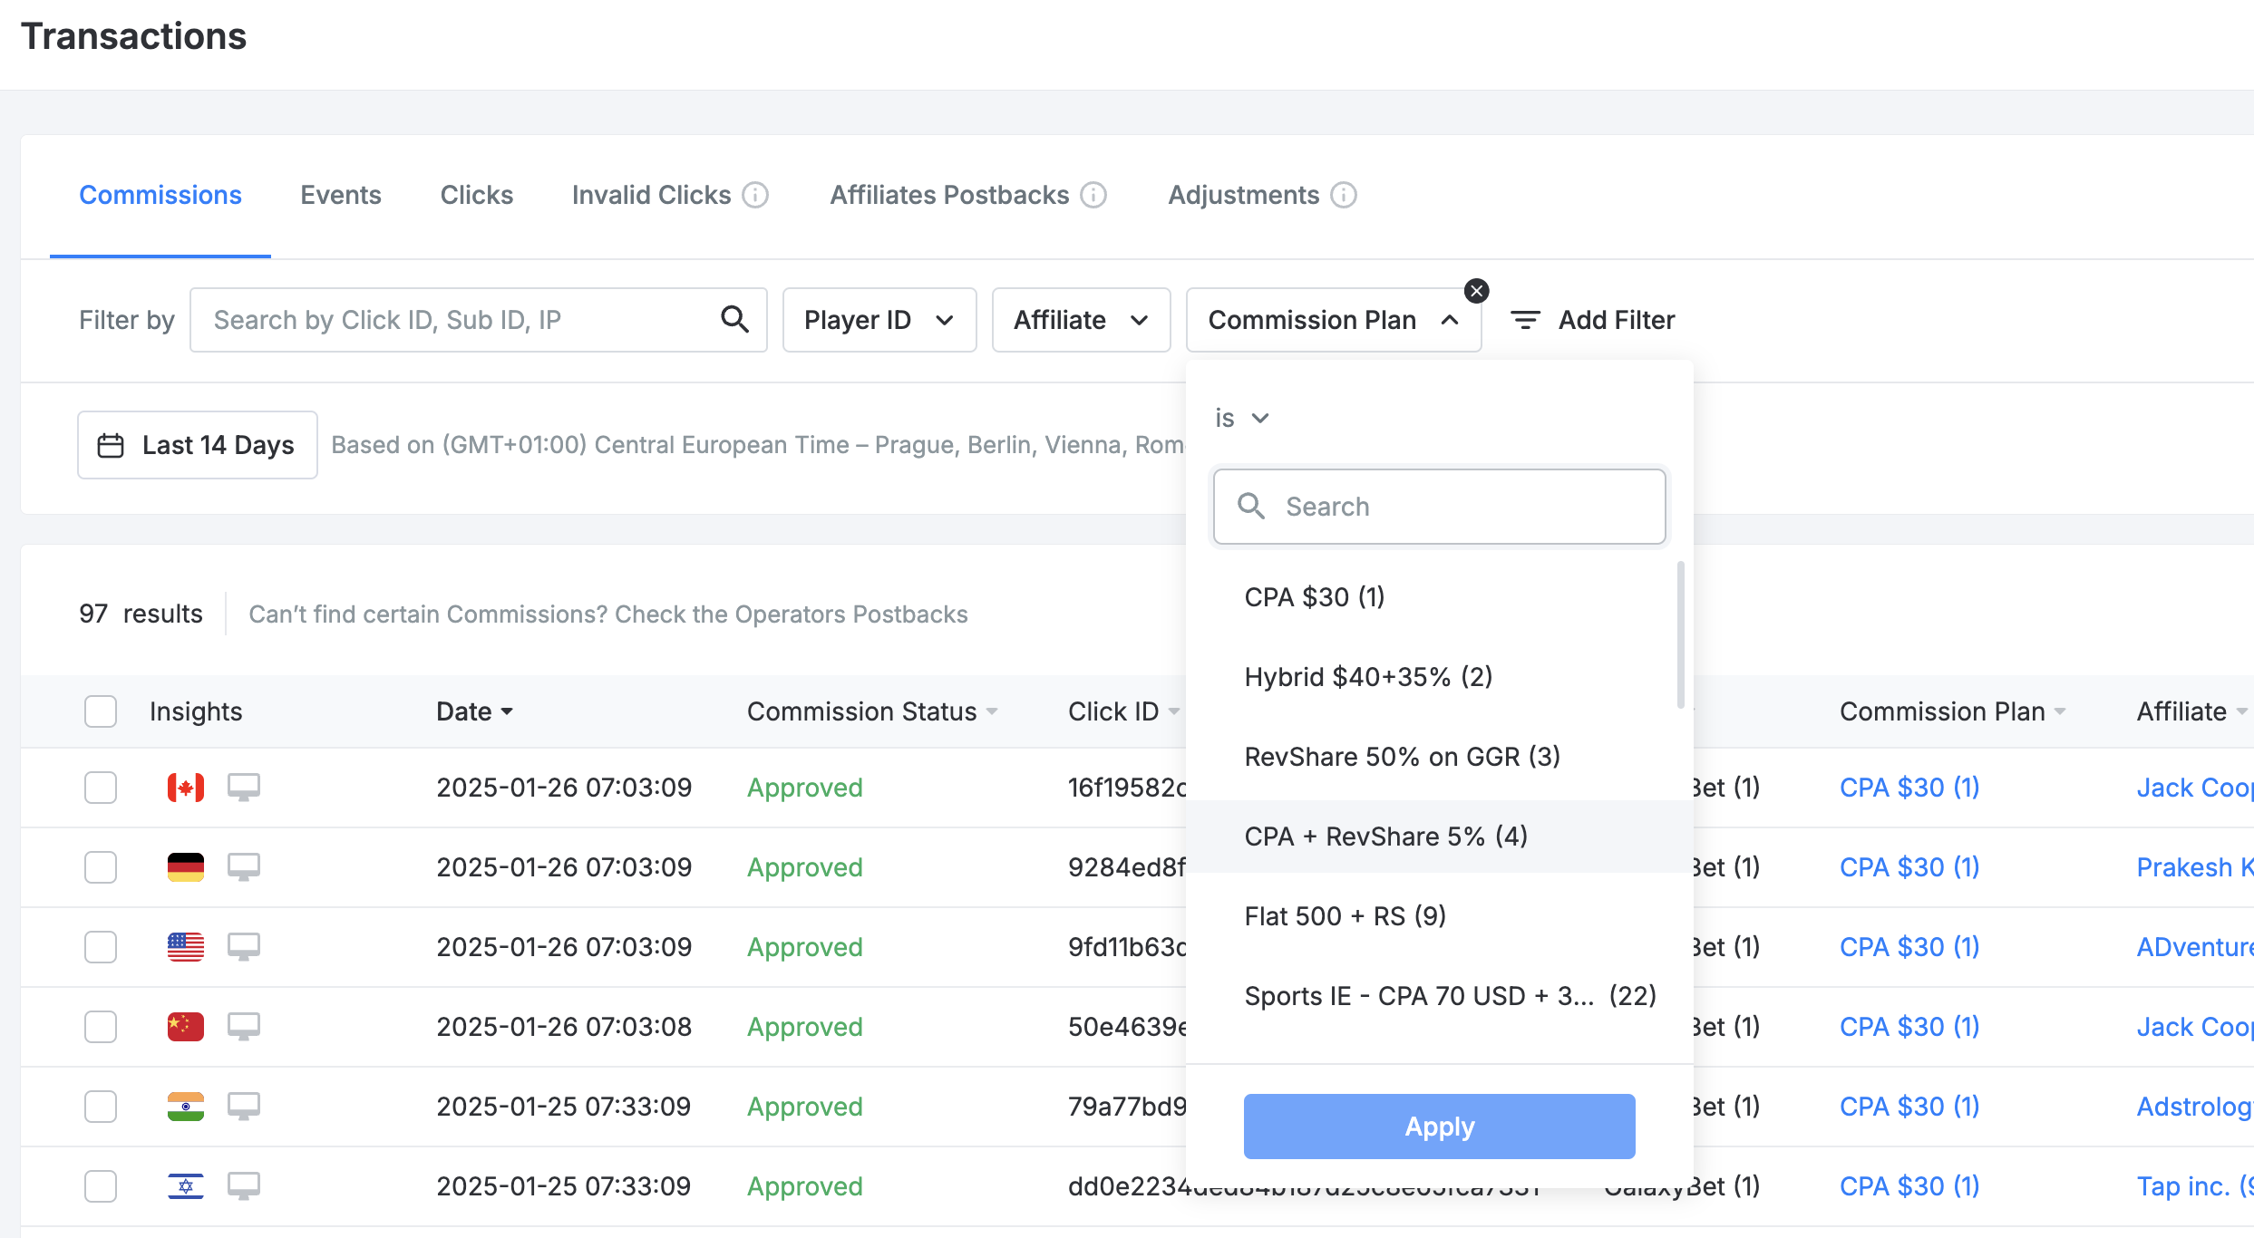Check the first row checkbox for Canada entry
The image size is (2254, 1238).
[x=101, y=788]
